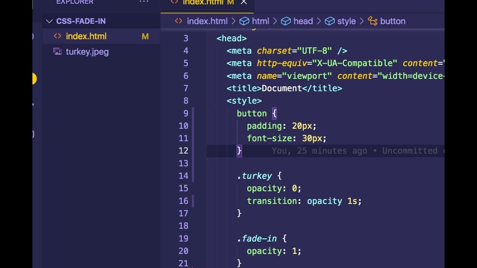Click the button selector on line 9

point(252,114)
